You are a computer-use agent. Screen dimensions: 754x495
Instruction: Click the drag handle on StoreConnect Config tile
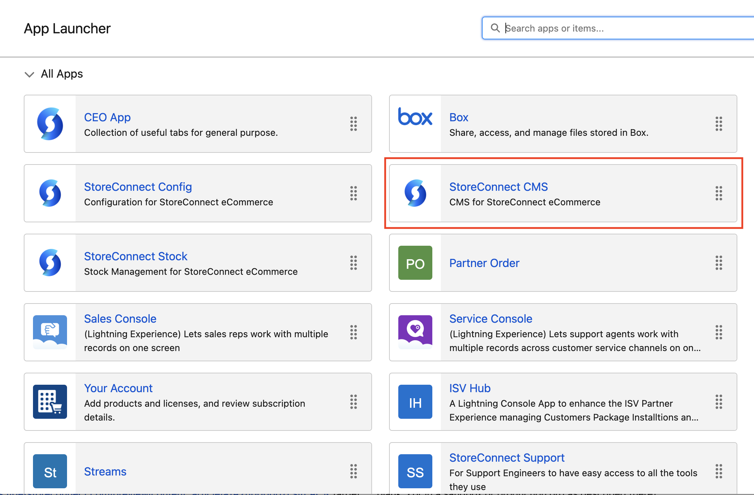point(354,193)
